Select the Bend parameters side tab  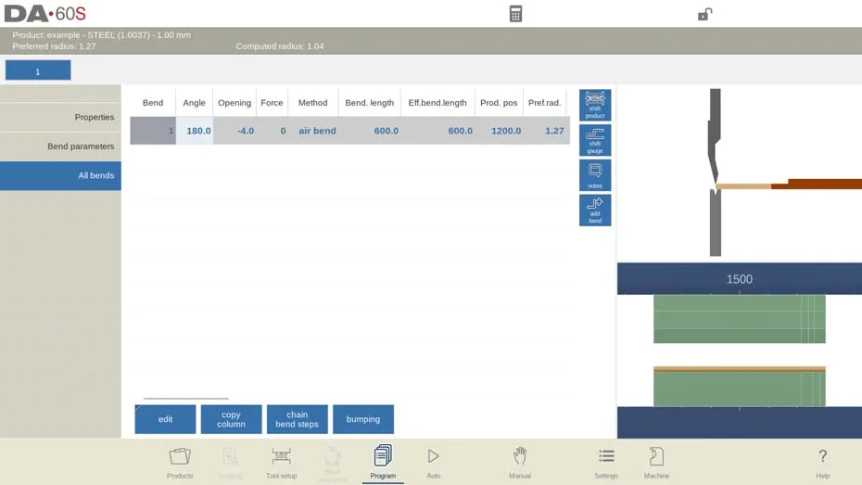(60, 147)
